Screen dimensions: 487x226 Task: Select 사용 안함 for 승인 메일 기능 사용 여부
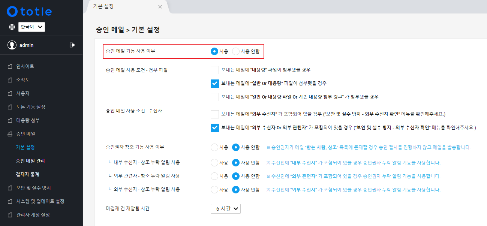point(236,51)
